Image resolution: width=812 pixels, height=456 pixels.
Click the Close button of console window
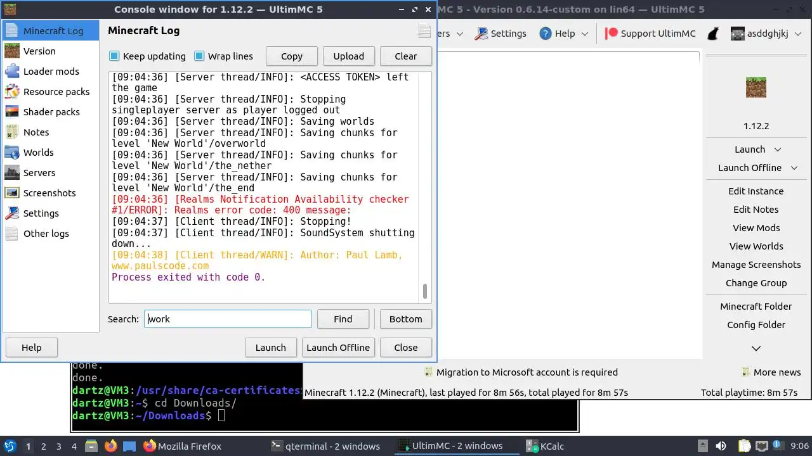406,348
